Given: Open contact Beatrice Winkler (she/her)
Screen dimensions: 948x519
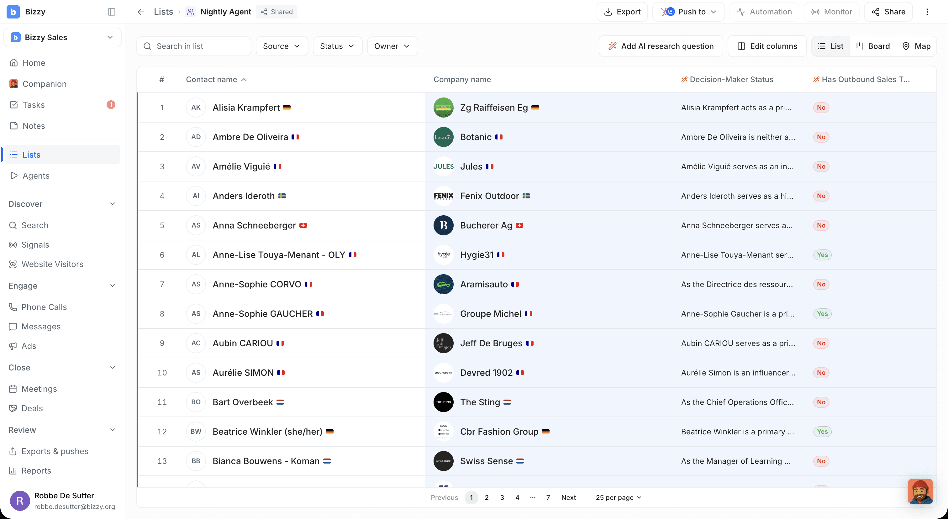Looking at the screenshot, I should (267, 431).
